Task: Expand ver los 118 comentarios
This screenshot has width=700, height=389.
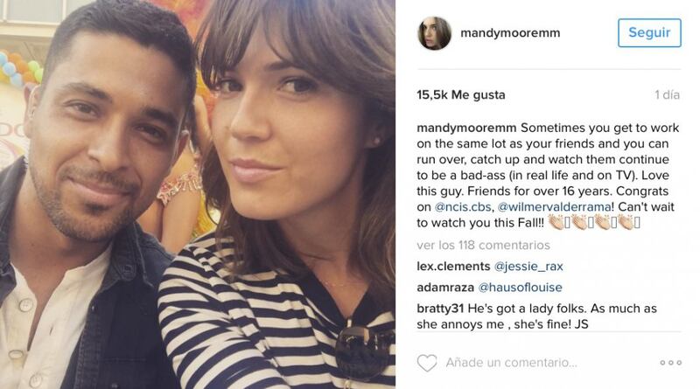Action: click(484, 246)
